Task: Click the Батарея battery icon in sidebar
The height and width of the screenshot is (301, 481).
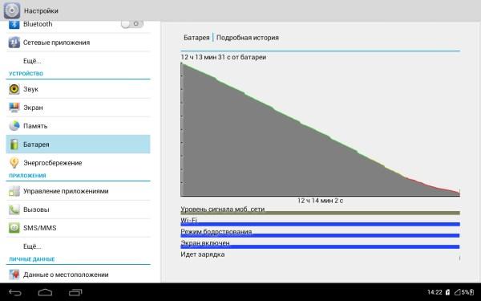Action: pyautogui.click(x=14, y=144)
